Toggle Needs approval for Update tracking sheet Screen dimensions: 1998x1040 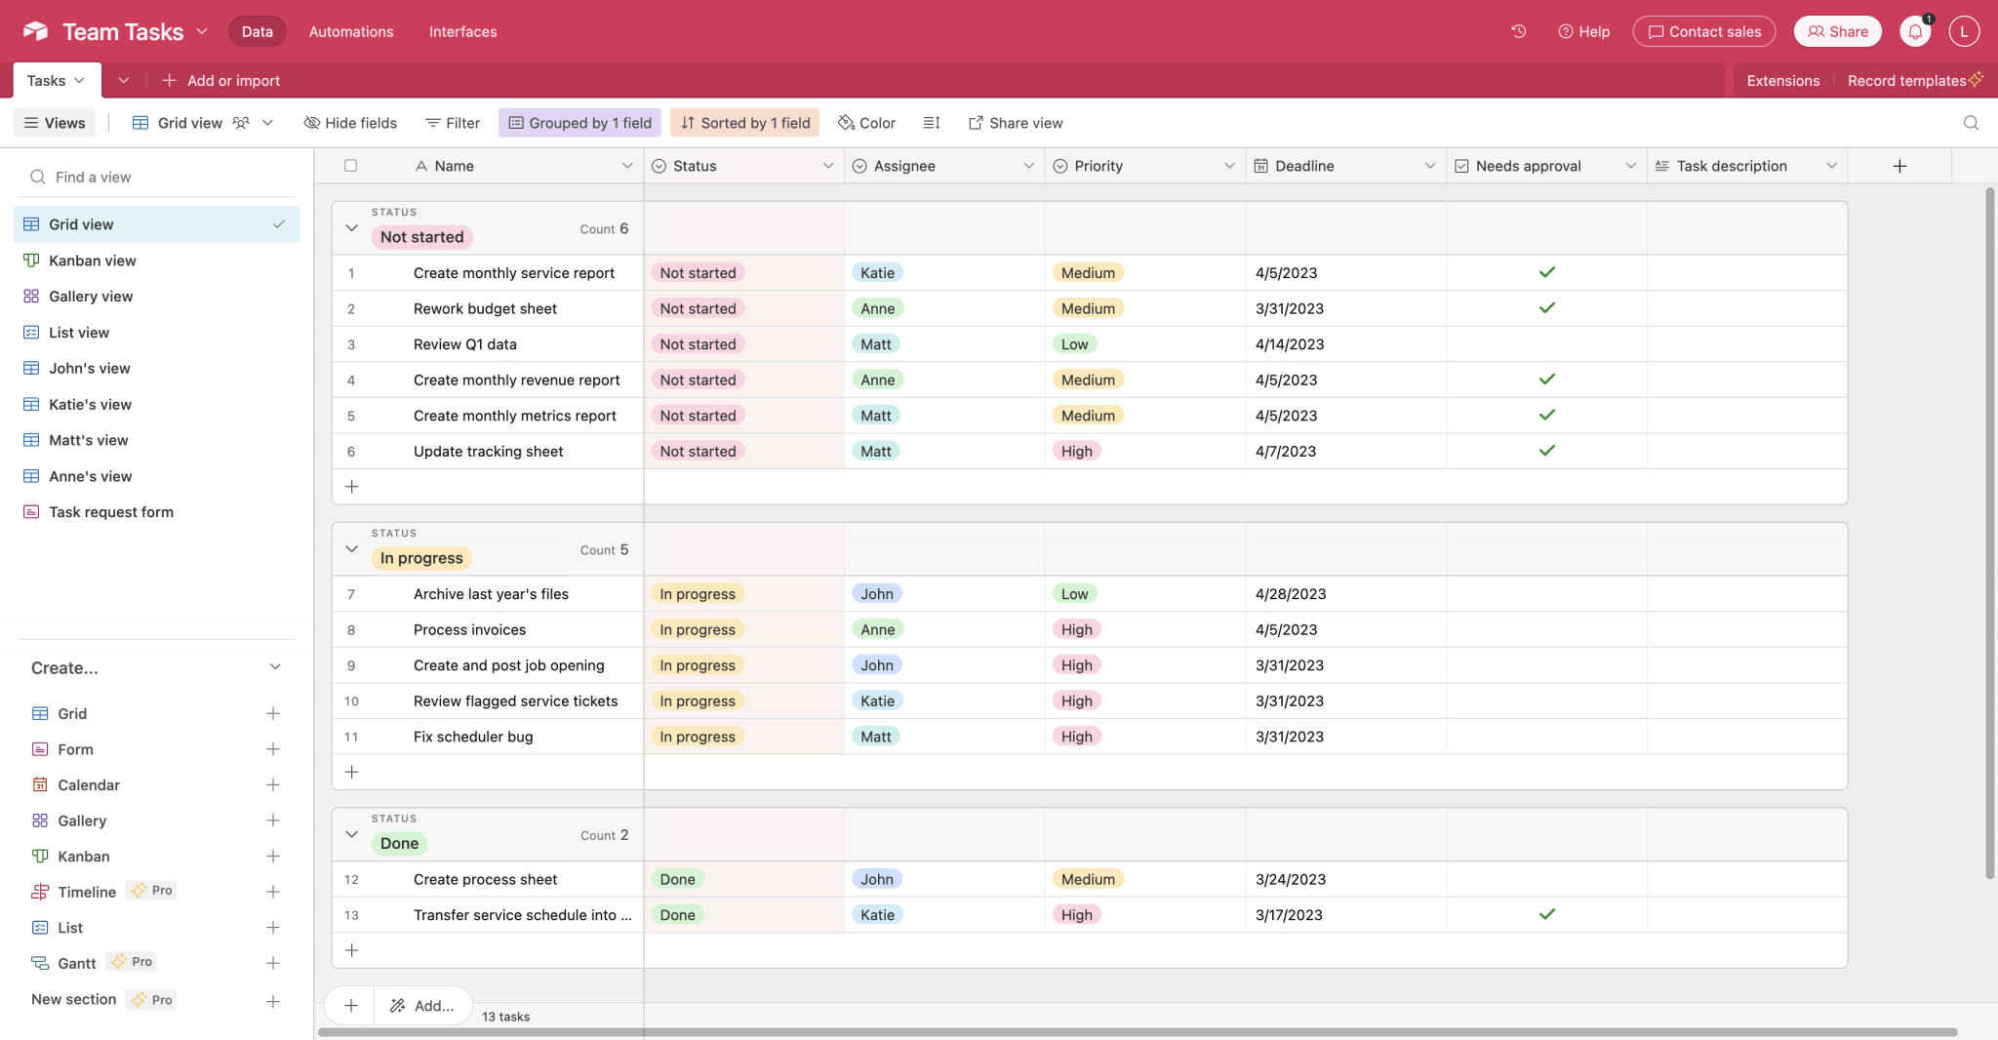[x=1546, y=451]
